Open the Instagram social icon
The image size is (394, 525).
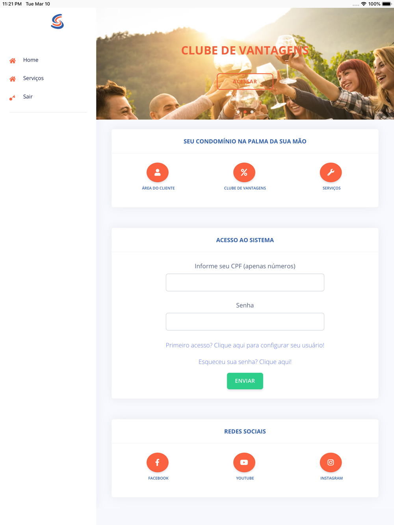tap(331, 462)
